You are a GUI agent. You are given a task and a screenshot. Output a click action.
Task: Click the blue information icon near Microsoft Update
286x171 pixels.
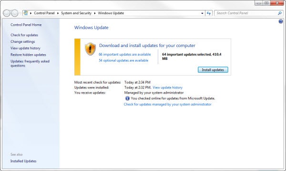tap(127, 98)
